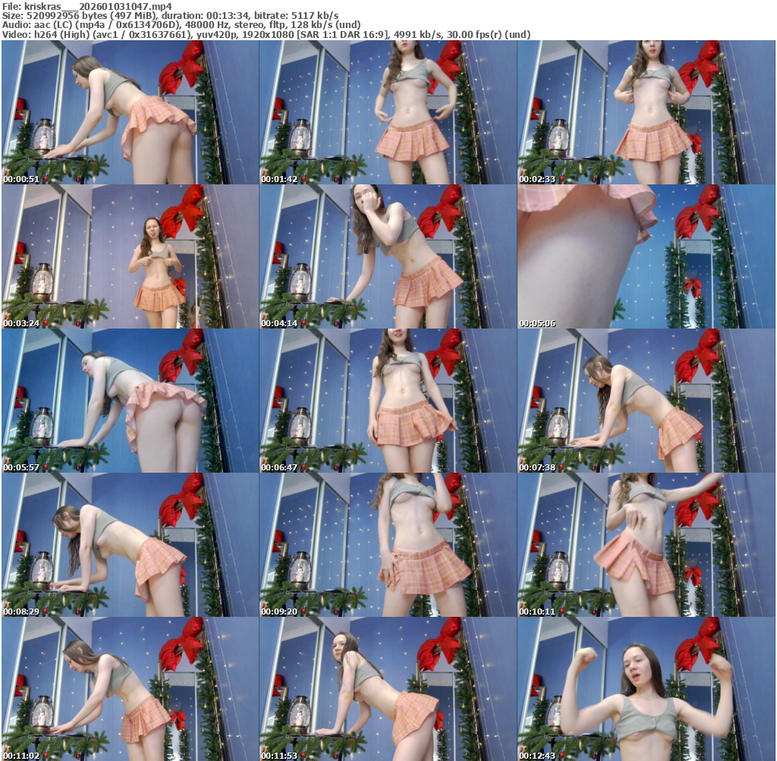Click the 'bitrate: 5117 kb/s' text
This screenshot has width=777, height=761.
[x=297, y=15]
